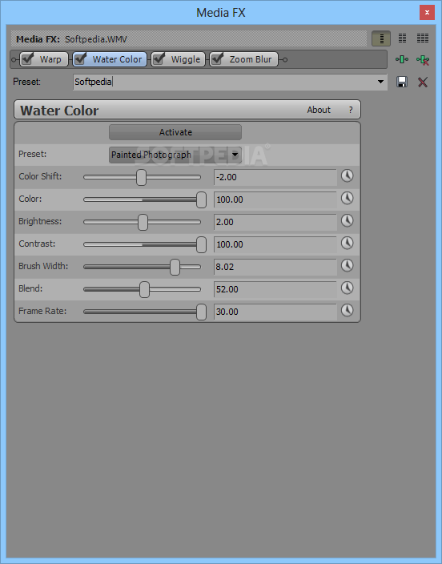Switch to the Warp effect tab
Screen dimensions: 442x564
pyautogui.click(x=43, y=59)
